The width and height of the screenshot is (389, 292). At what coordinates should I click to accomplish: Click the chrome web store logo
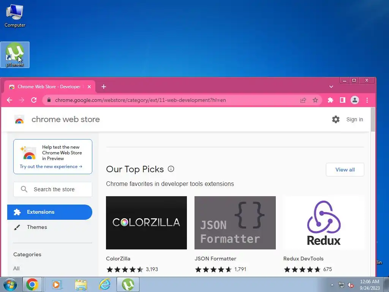pyautogui.click(x=19, y=119)
